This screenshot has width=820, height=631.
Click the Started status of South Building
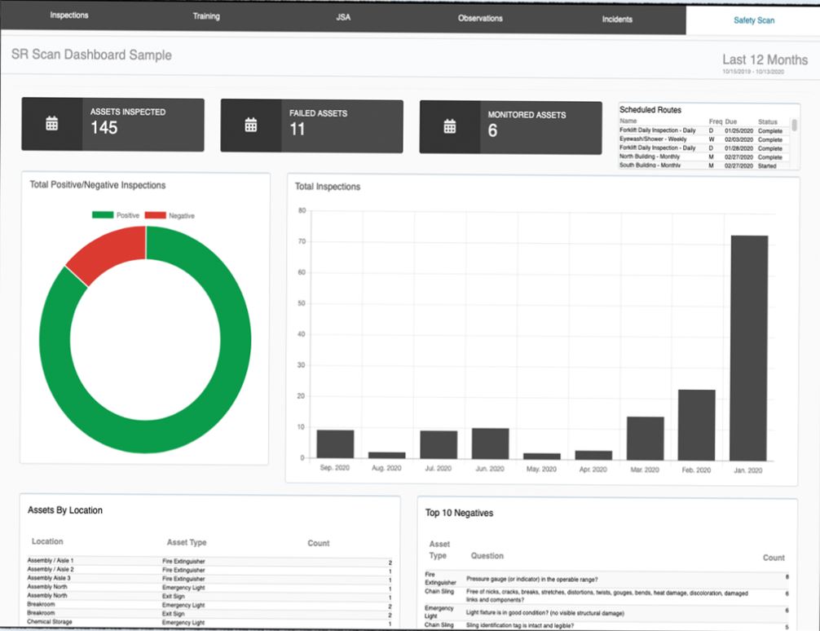(x=767, y=165)
